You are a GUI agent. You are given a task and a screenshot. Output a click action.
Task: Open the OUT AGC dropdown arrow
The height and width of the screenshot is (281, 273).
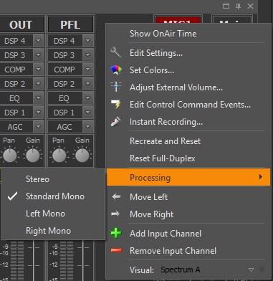(x=39, y=127)
